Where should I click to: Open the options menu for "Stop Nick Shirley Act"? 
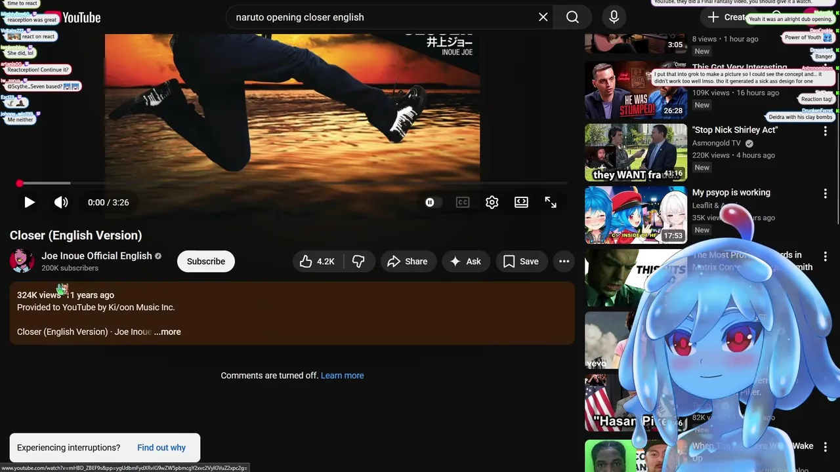[x=826, y=131]
